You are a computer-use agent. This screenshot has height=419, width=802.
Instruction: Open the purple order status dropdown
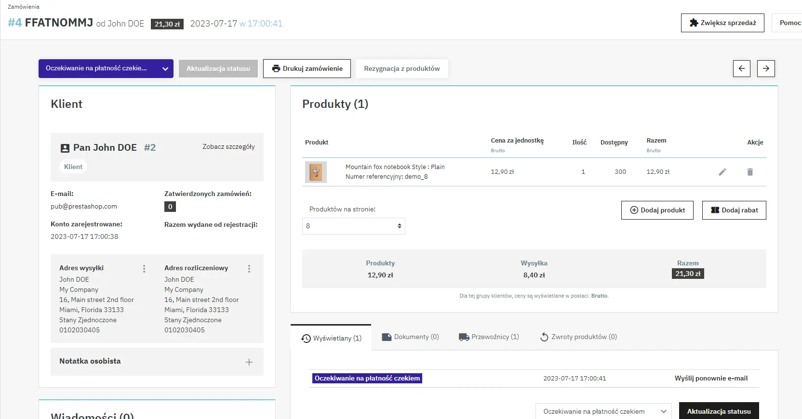(x=106, y=68)
